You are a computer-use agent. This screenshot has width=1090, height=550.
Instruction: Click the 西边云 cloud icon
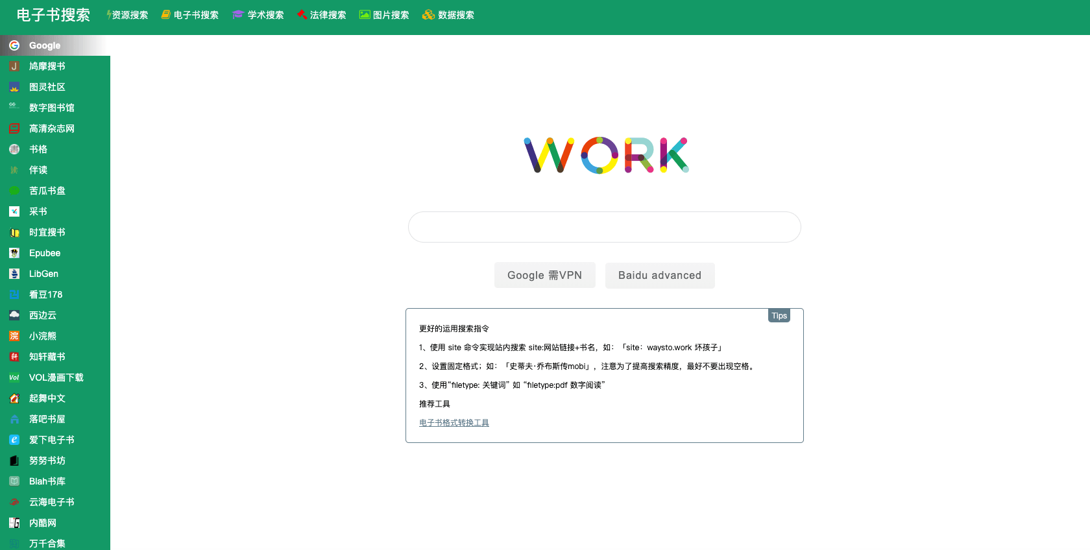click(14, 315)
